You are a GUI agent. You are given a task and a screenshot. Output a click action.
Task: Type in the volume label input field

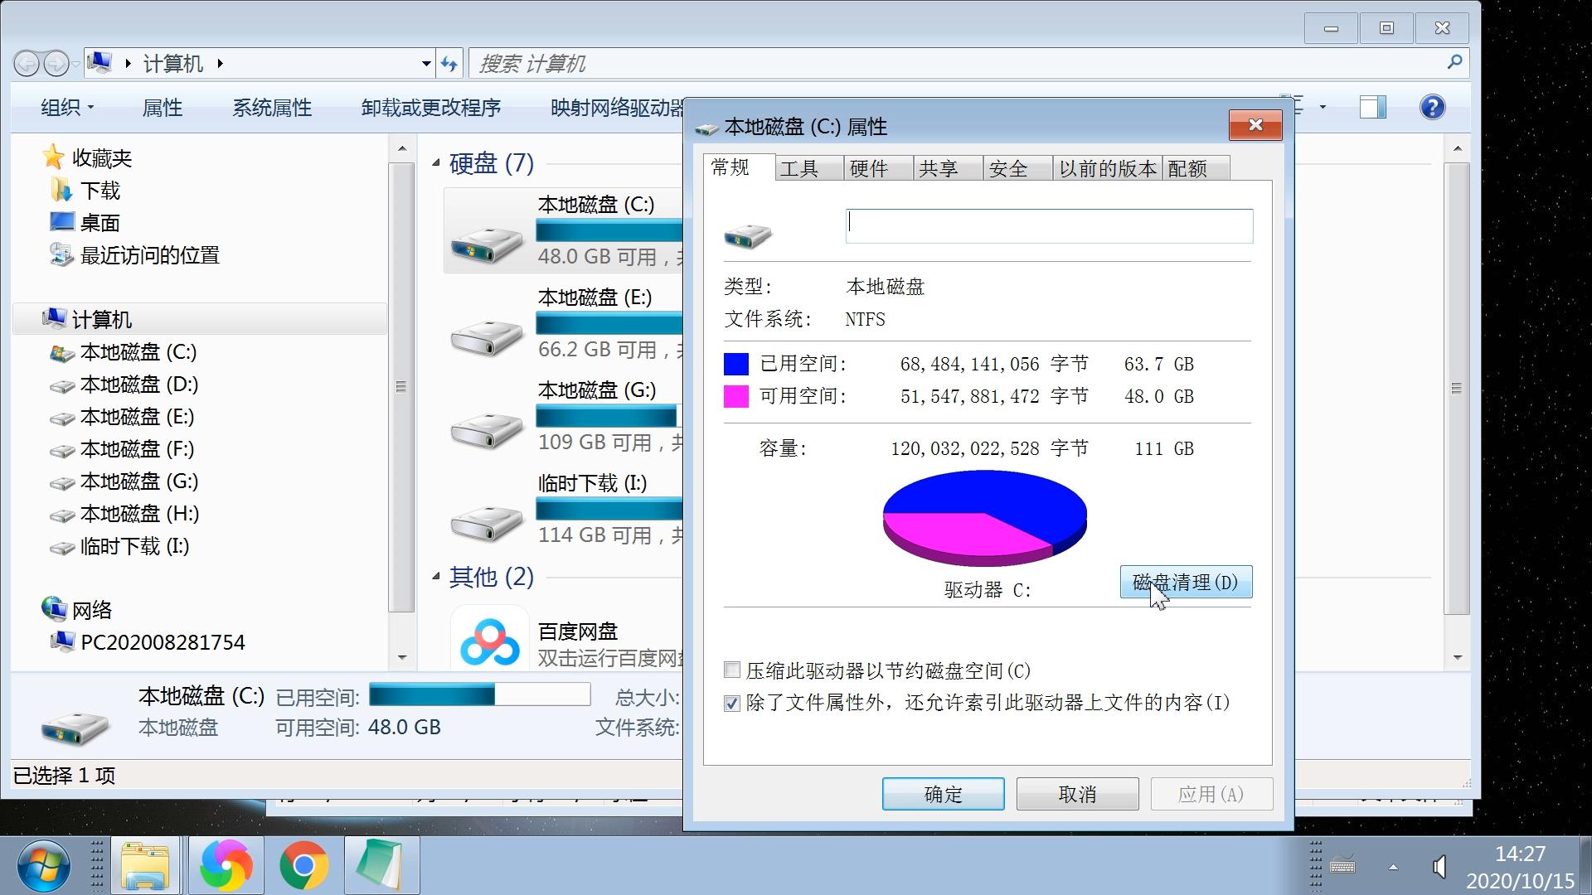tap(1048, 225)
